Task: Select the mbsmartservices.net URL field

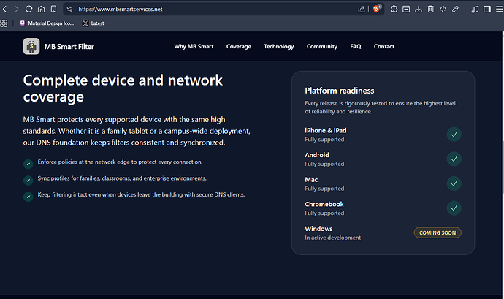Action: (121, 9)
